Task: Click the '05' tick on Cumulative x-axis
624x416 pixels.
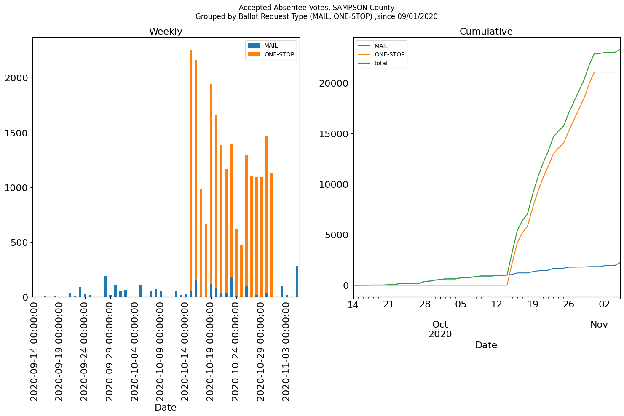Action: coord(461,304)
